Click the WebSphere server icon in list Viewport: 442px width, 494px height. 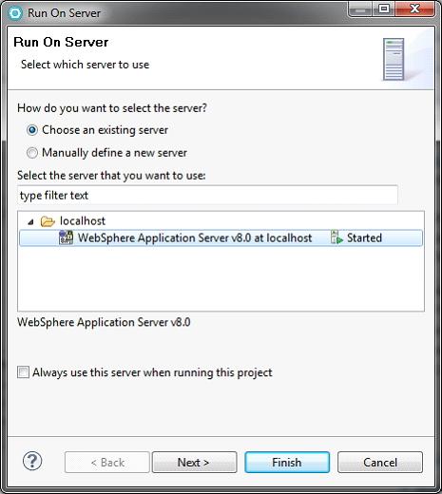tap(66, 237)
